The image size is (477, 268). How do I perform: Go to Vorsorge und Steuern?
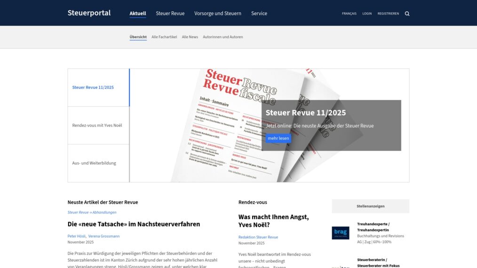pos(217,14)
